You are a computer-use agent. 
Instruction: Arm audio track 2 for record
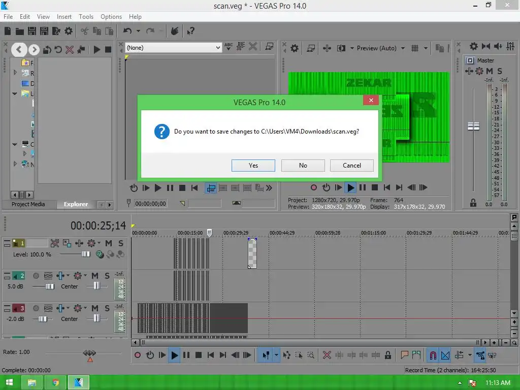pos(36,276)
